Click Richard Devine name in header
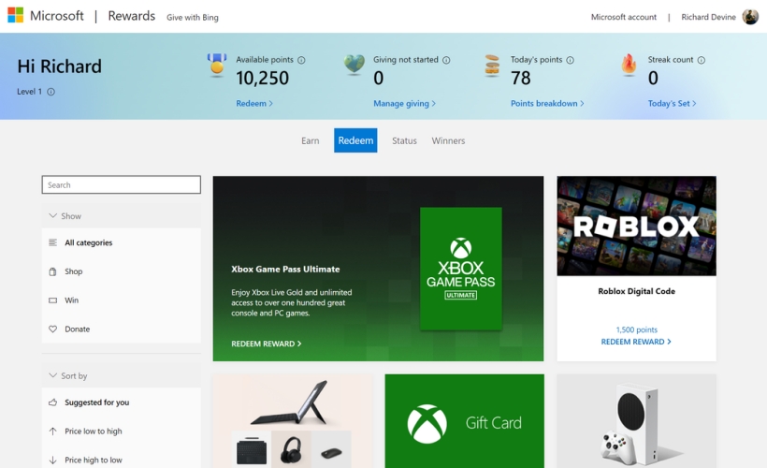This screenshot has height=468, width=767. pyautogui.click(x=708, y=17)
